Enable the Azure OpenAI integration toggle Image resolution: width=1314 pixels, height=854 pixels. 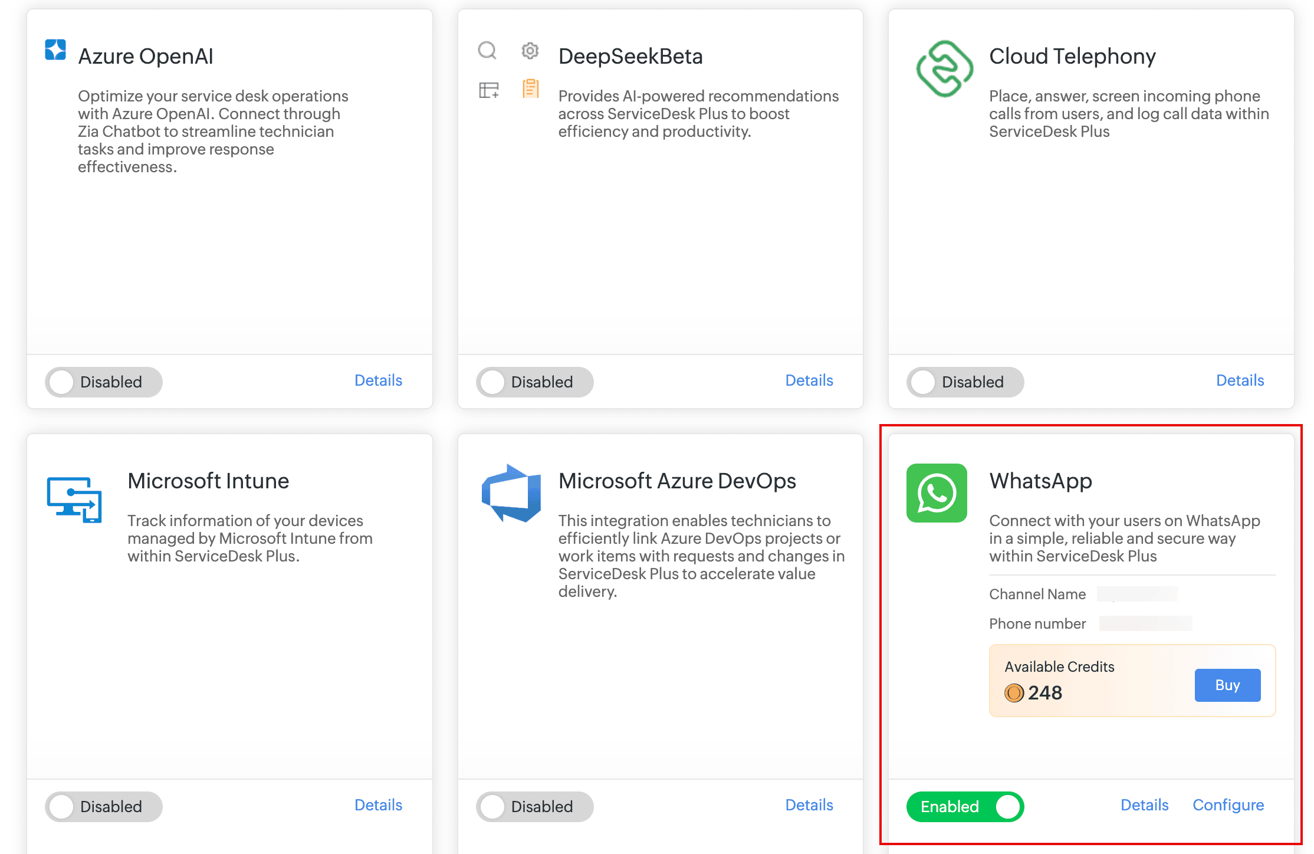point(103,382)
